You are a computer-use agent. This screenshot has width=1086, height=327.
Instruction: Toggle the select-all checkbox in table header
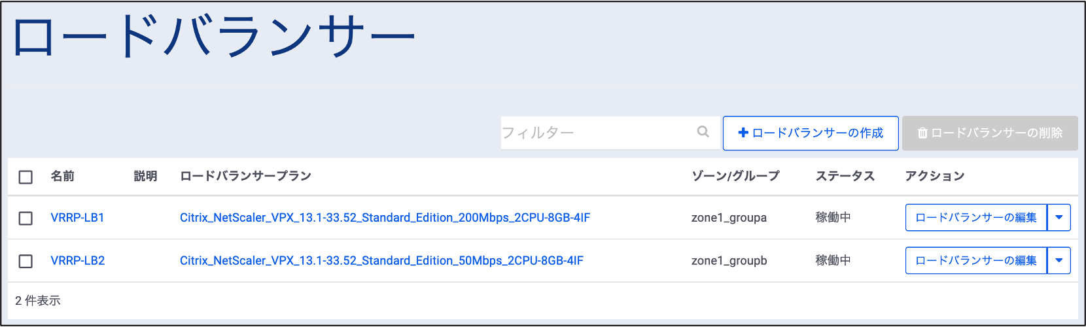[x=26, y=177]
